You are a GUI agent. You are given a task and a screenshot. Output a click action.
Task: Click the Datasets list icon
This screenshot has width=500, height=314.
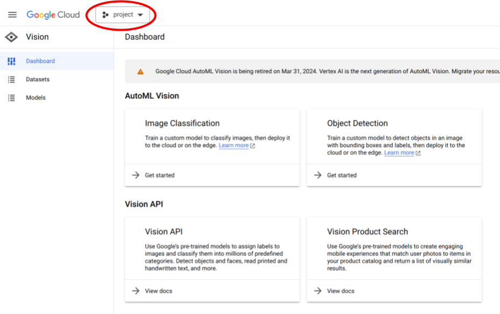(x=11, y=80)
